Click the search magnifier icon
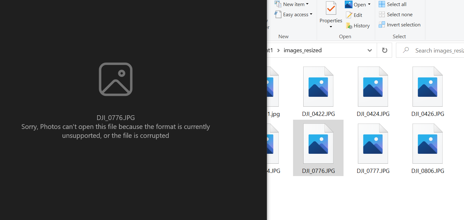The width and height of the screenshot is (464, 220). (x=406, y=50)
